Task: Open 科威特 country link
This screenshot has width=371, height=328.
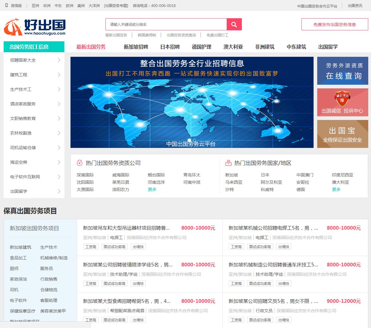Action: point(267,190)
